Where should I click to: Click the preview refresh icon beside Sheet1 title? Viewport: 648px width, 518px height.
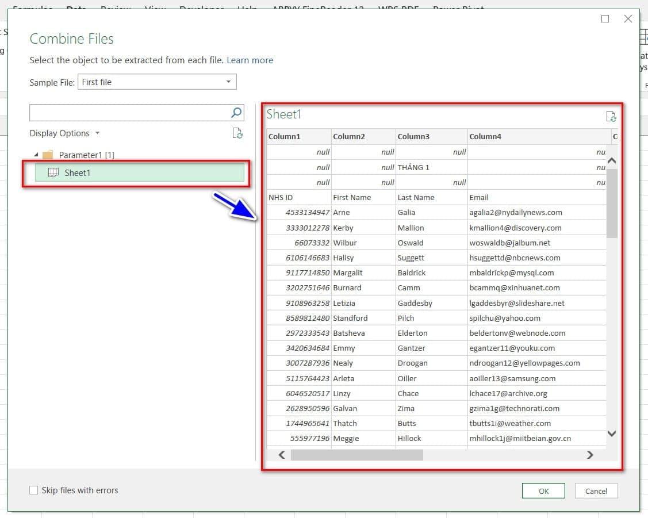[611, 116]
